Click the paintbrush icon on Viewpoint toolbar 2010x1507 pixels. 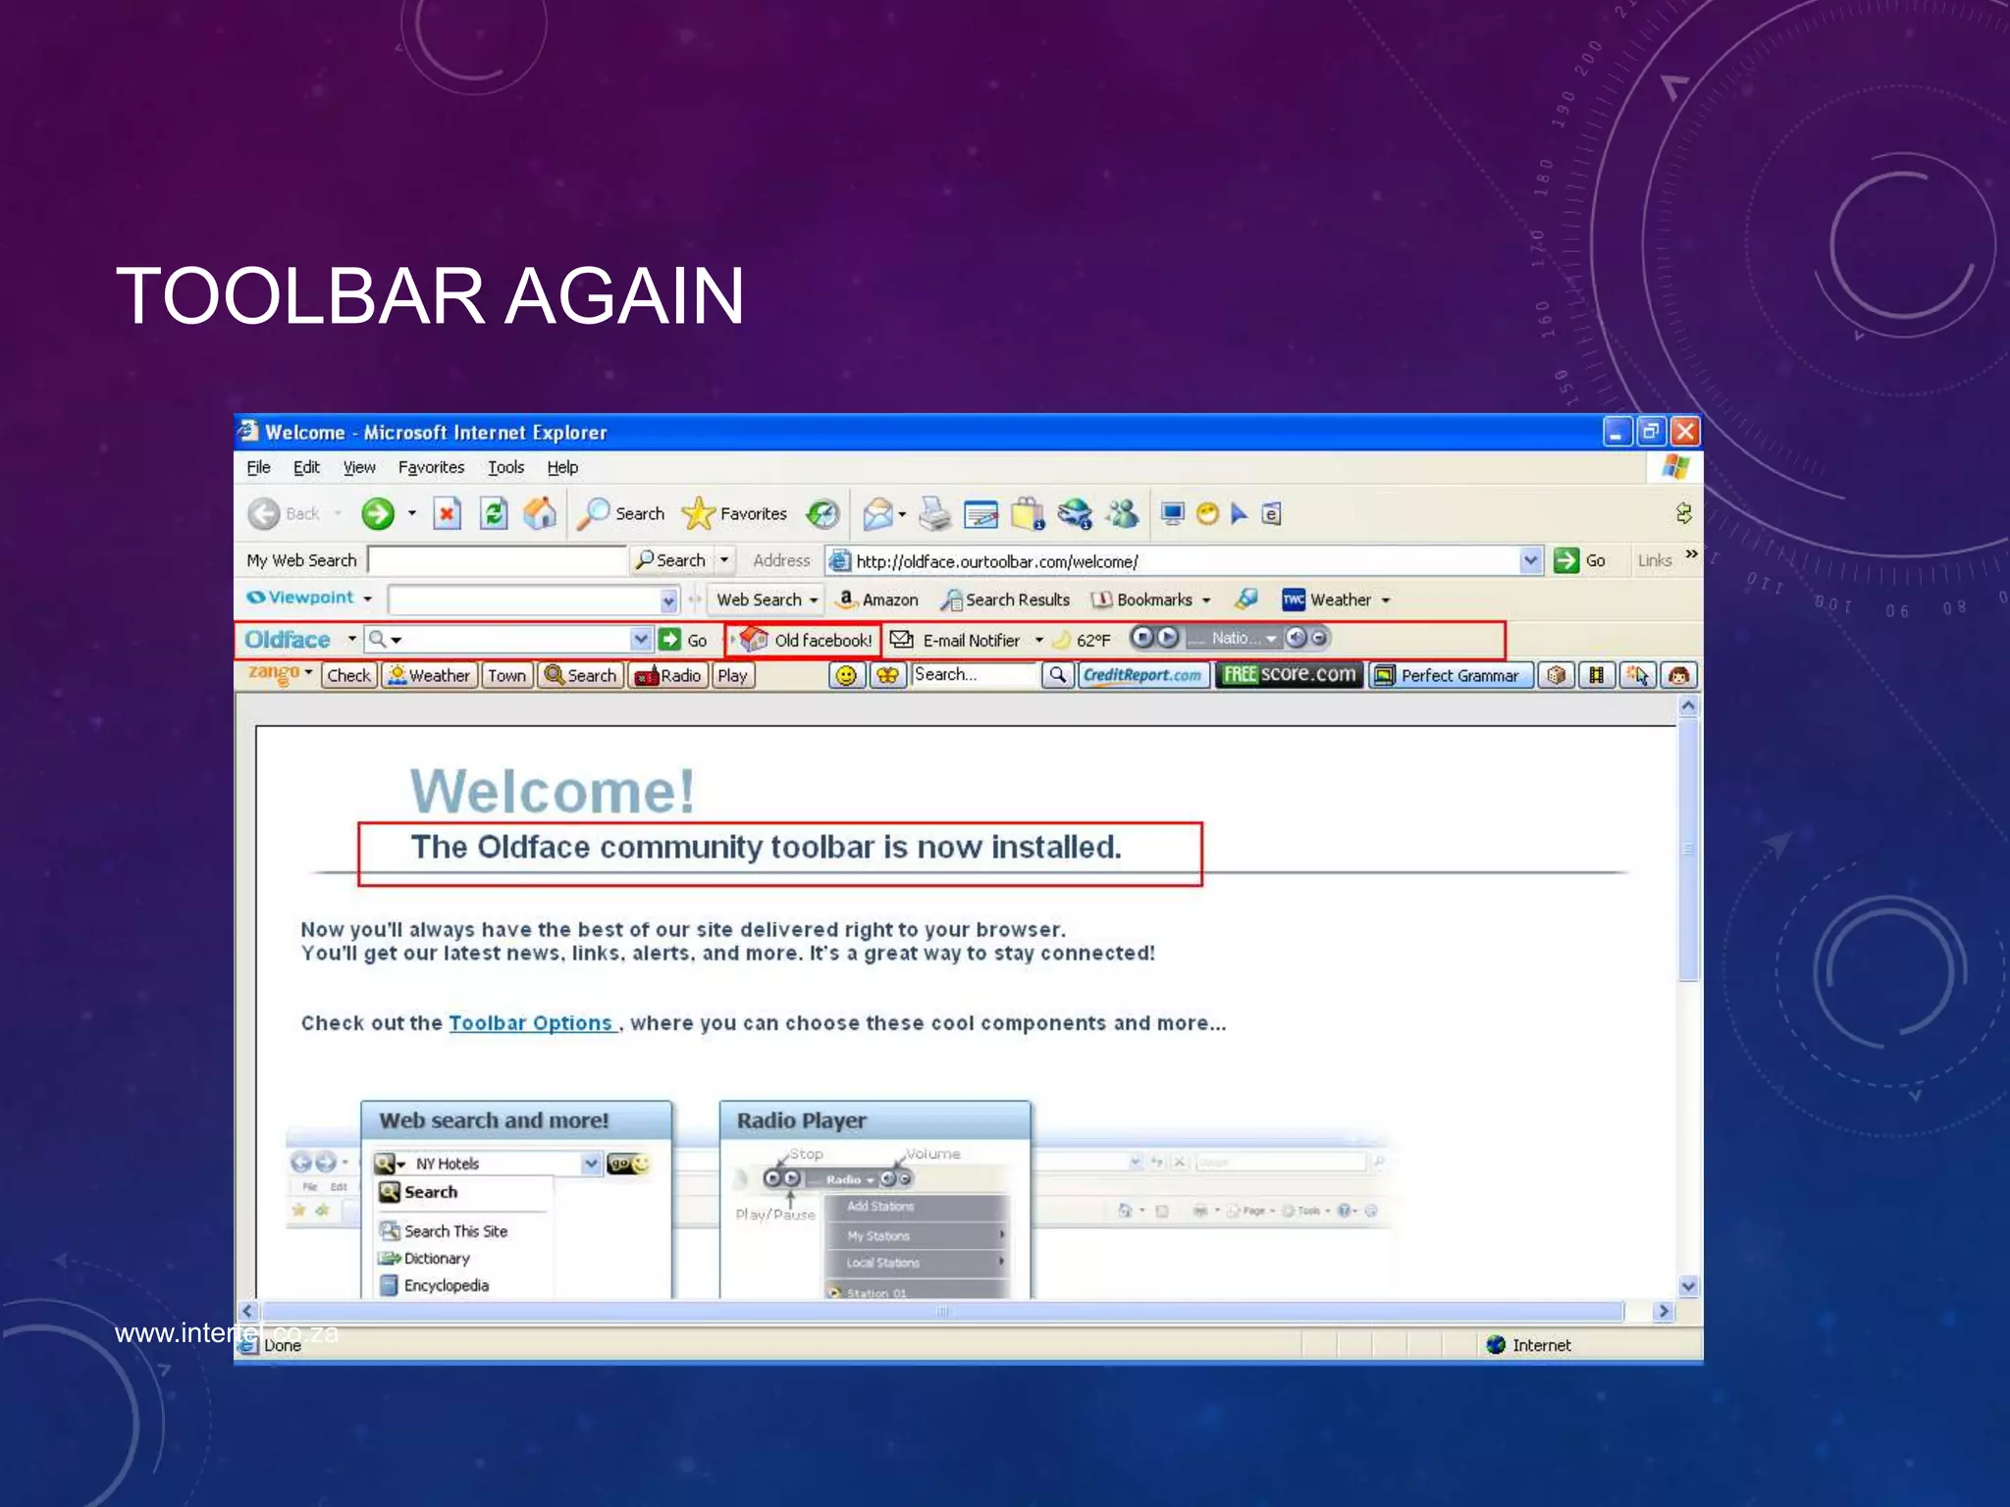[1245, 598]
